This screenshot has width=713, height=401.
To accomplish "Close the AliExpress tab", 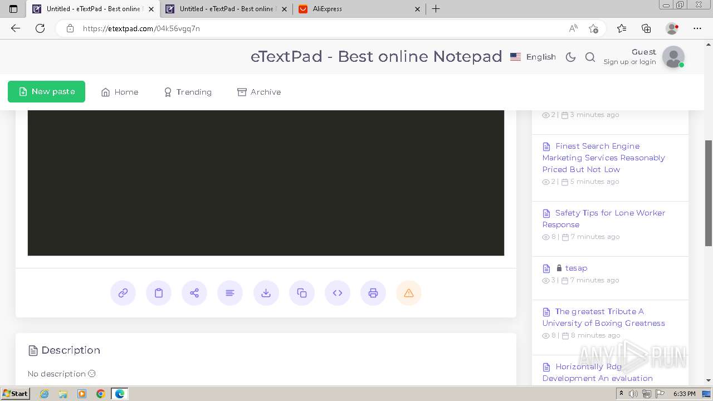I will 418,9.
